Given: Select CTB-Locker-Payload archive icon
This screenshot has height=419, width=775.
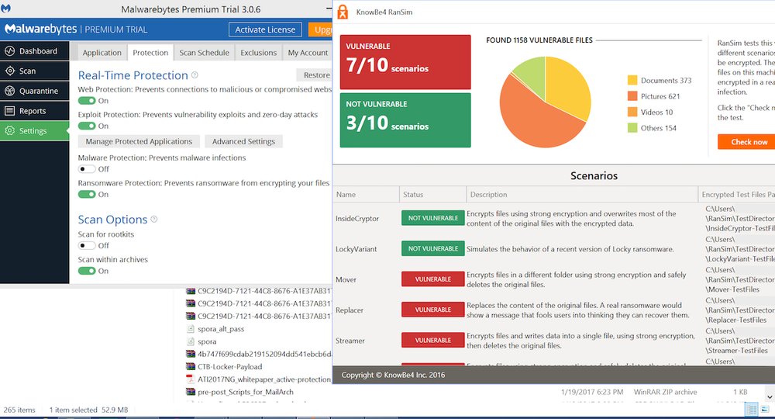Looking at the screenshot, I should [191, 366].
